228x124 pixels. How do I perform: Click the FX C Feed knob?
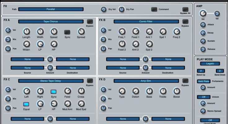(67, 91)
